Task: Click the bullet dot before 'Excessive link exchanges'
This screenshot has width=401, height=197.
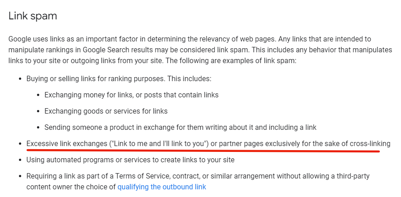Action: [20, 144]
